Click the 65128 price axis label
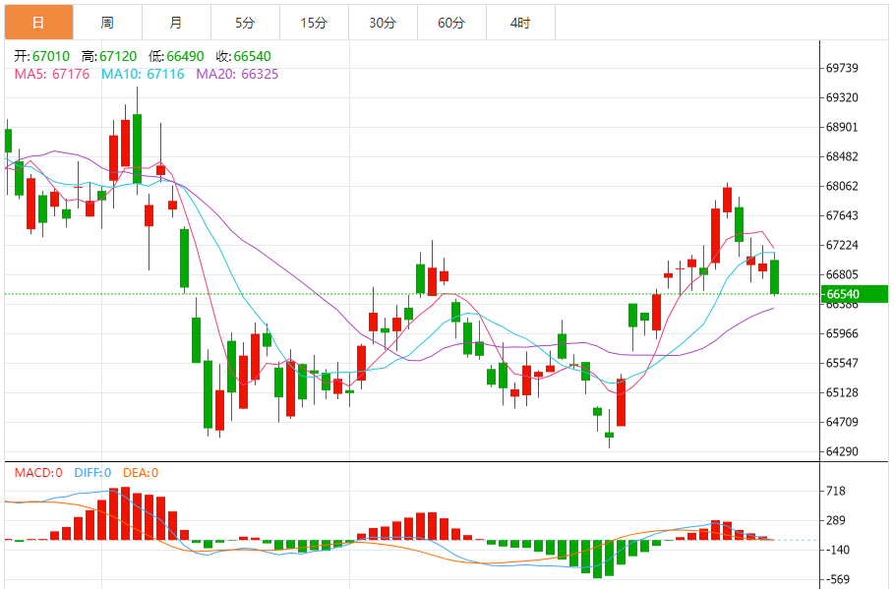This screenshot has height=589, width=894. pos(842,393)
